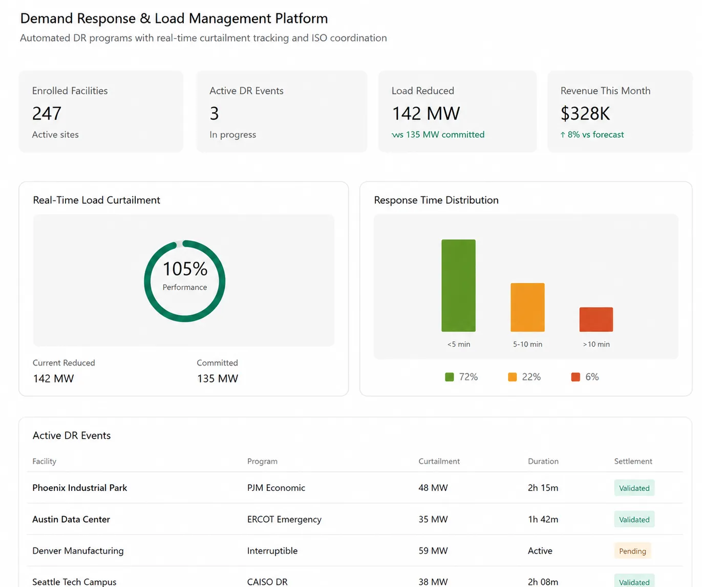Image resolution: width=702 pixels, height=587 pixels.
Task: Click the 1h 42m duration cell
Action: (x=543, y=519)
